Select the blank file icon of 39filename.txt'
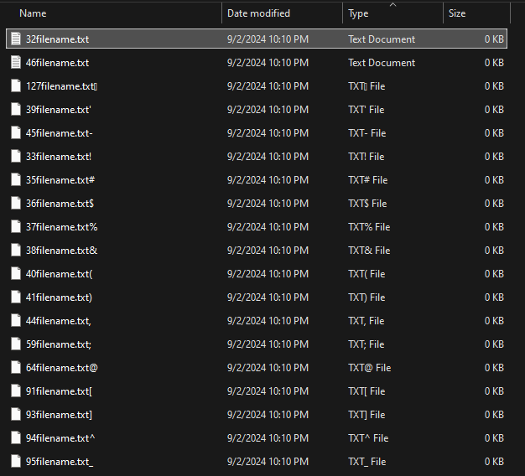Viewport: 525px width, 476px height. pos(16,110)
